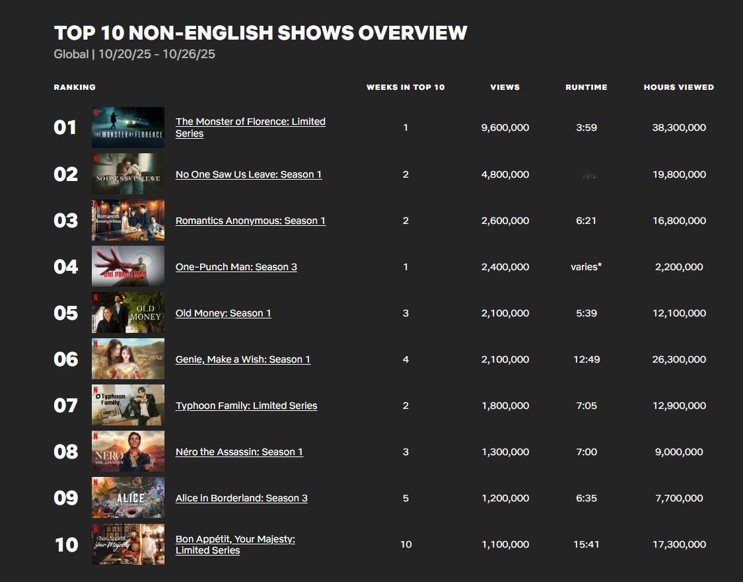
Task: Select the 1,100,000 views value
Action: point(505,544)
